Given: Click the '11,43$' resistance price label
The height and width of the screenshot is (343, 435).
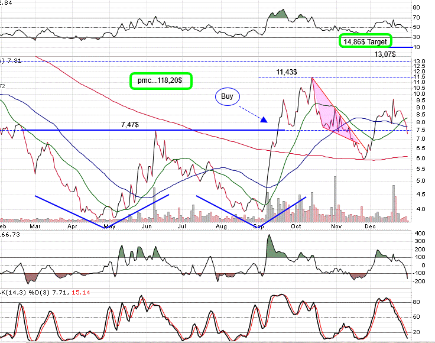Looking at the screenshot, I should point(287,72).
